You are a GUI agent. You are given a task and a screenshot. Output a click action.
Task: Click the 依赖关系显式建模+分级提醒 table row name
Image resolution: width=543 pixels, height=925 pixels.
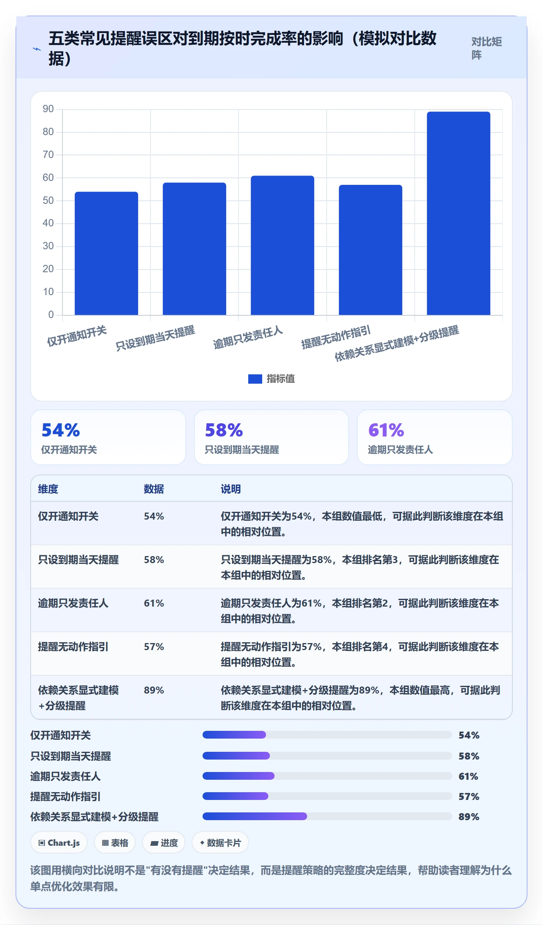78,698
